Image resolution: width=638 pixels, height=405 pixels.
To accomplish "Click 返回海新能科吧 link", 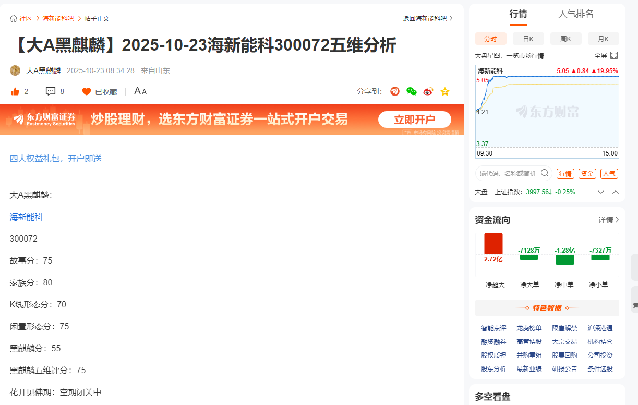I will tap(428, 18).
